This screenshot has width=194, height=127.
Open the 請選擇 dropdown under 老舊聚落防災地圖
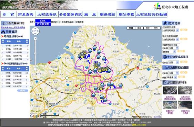point(169,52)
